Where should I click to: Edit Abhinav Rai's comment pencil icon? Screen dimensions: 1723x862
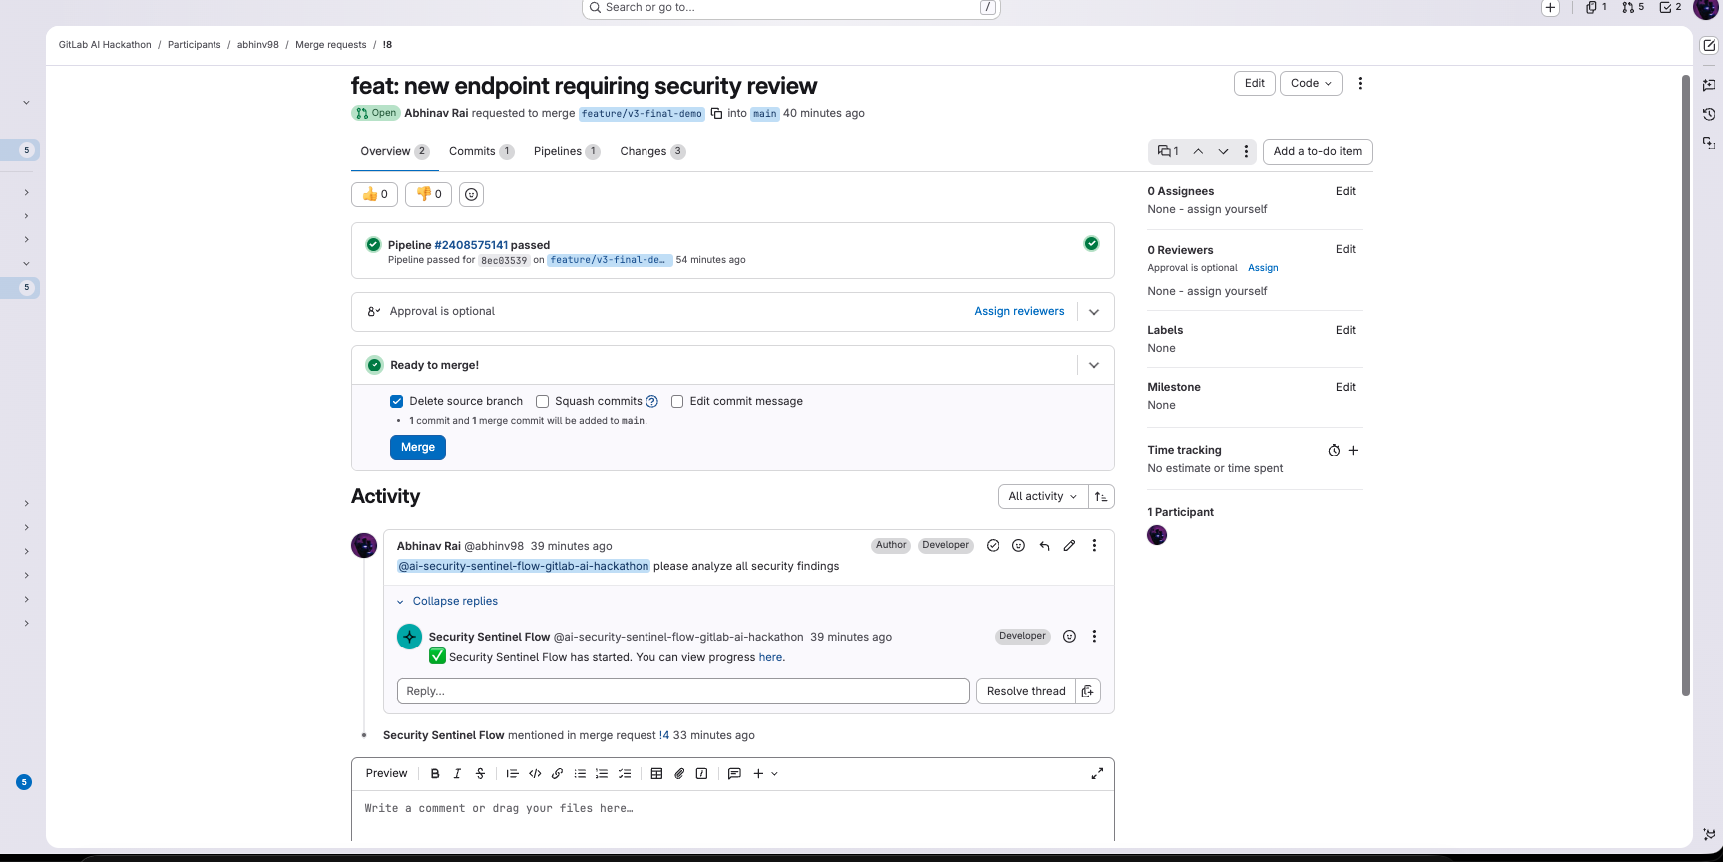pos(1069,545)
